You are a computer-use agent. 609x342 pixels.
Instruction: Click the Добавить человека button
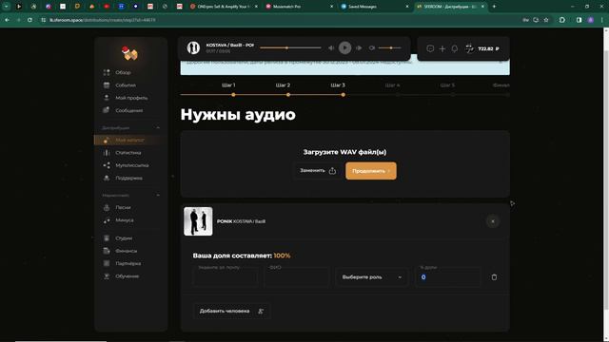tap(231, 311)
